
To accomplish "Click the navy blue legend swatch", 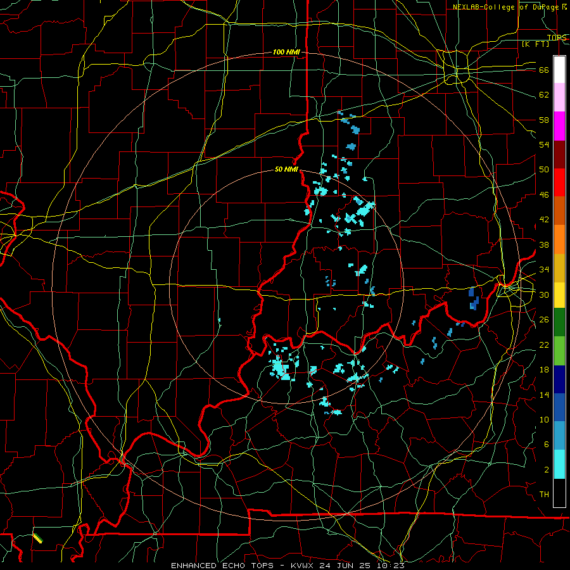I will click(559, 379).
